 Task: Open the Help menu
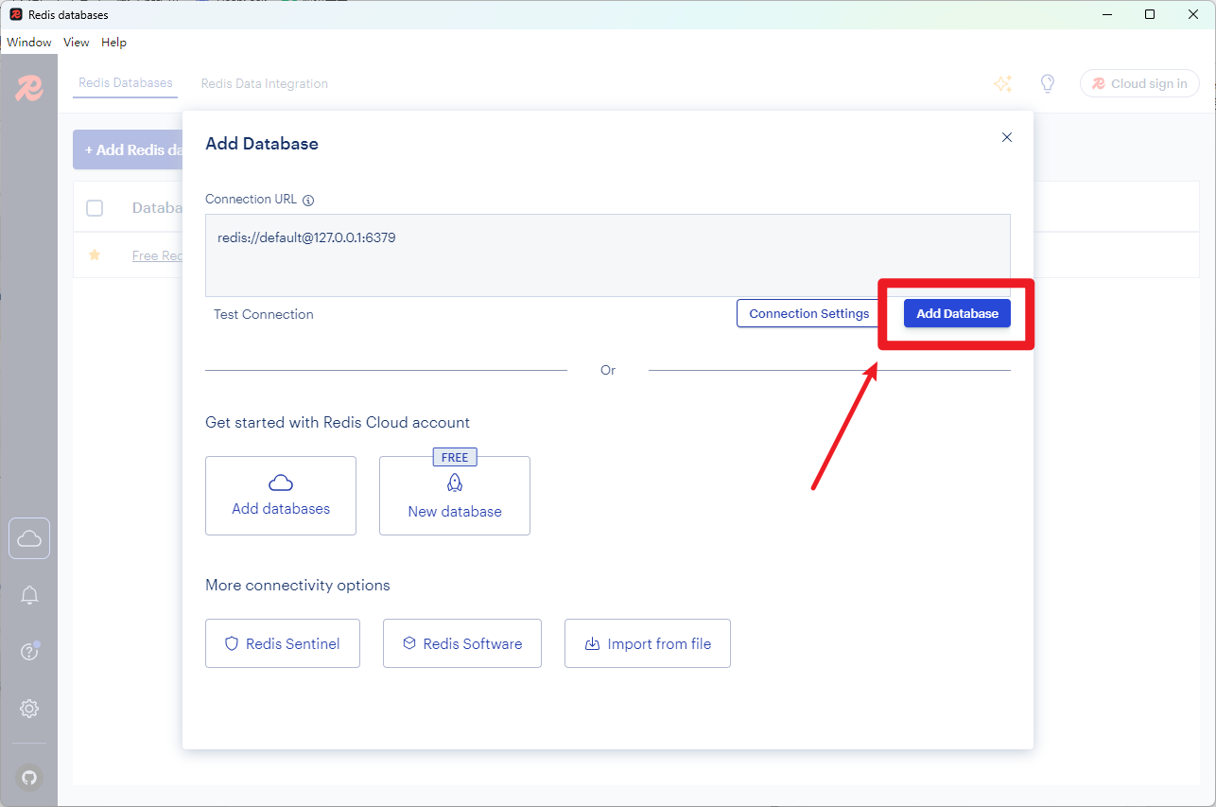pos(113,43)
